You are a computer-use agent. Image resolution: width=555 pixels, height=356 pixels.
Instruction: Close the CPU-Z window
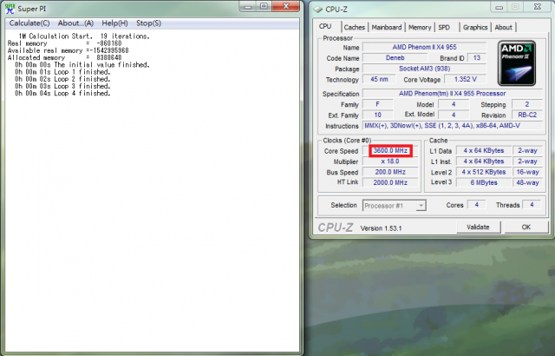538,7
